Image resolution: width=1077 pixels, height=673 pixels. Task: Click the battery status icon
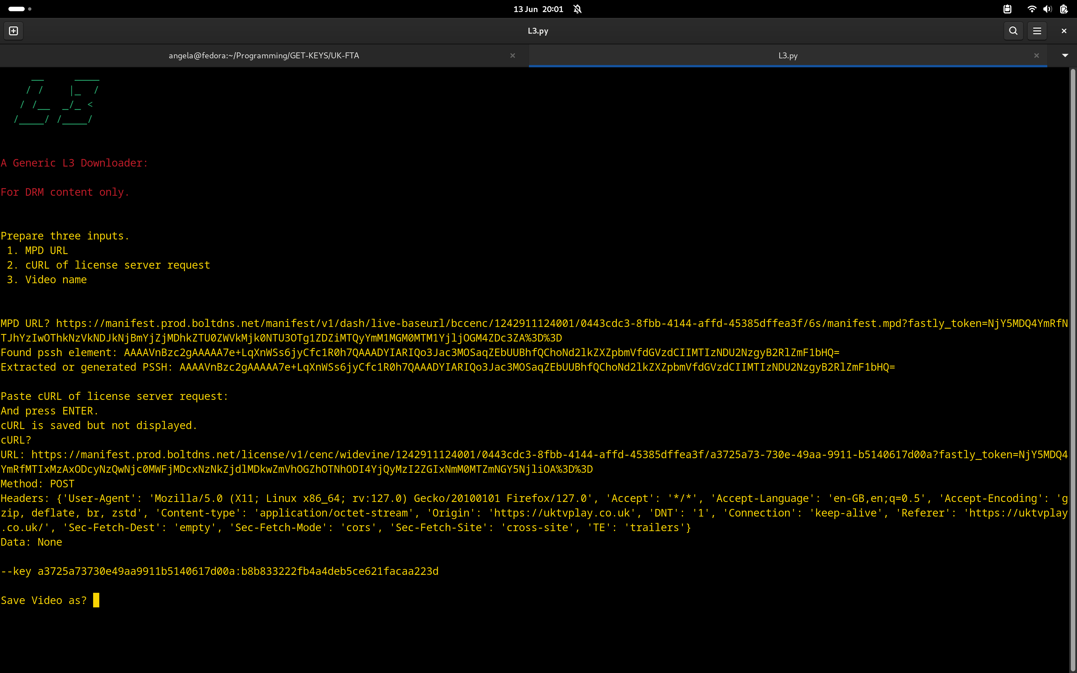1064,9
